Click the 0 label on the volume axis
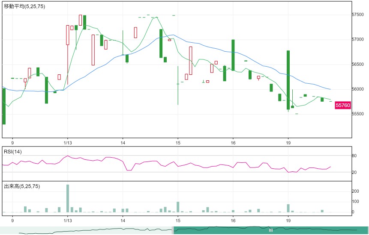This screenshot has width=369, height=235. coord(353,212)
